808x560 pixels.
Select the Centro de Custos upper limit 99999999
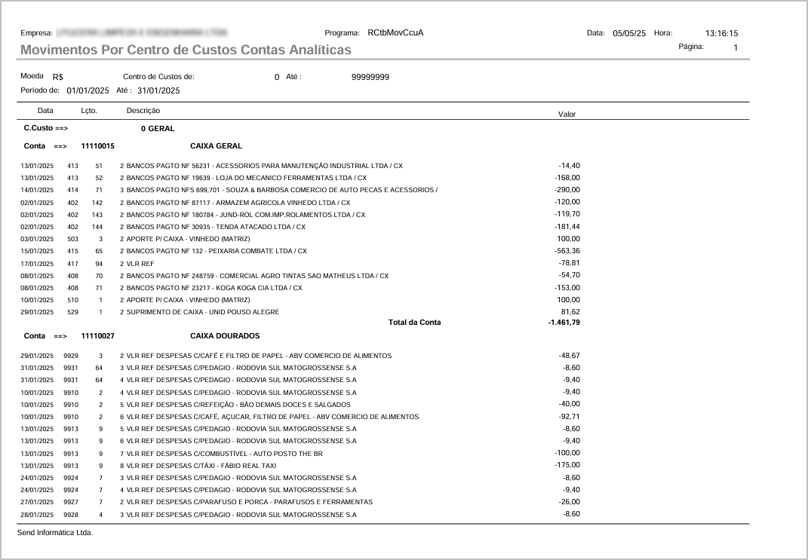[370, 77]
